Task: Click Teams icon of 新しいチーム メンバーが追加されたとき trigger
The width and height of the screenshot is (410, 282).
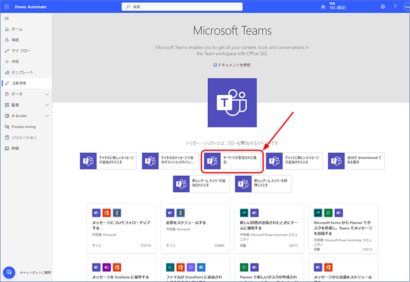Action: [x=181, y=184]
